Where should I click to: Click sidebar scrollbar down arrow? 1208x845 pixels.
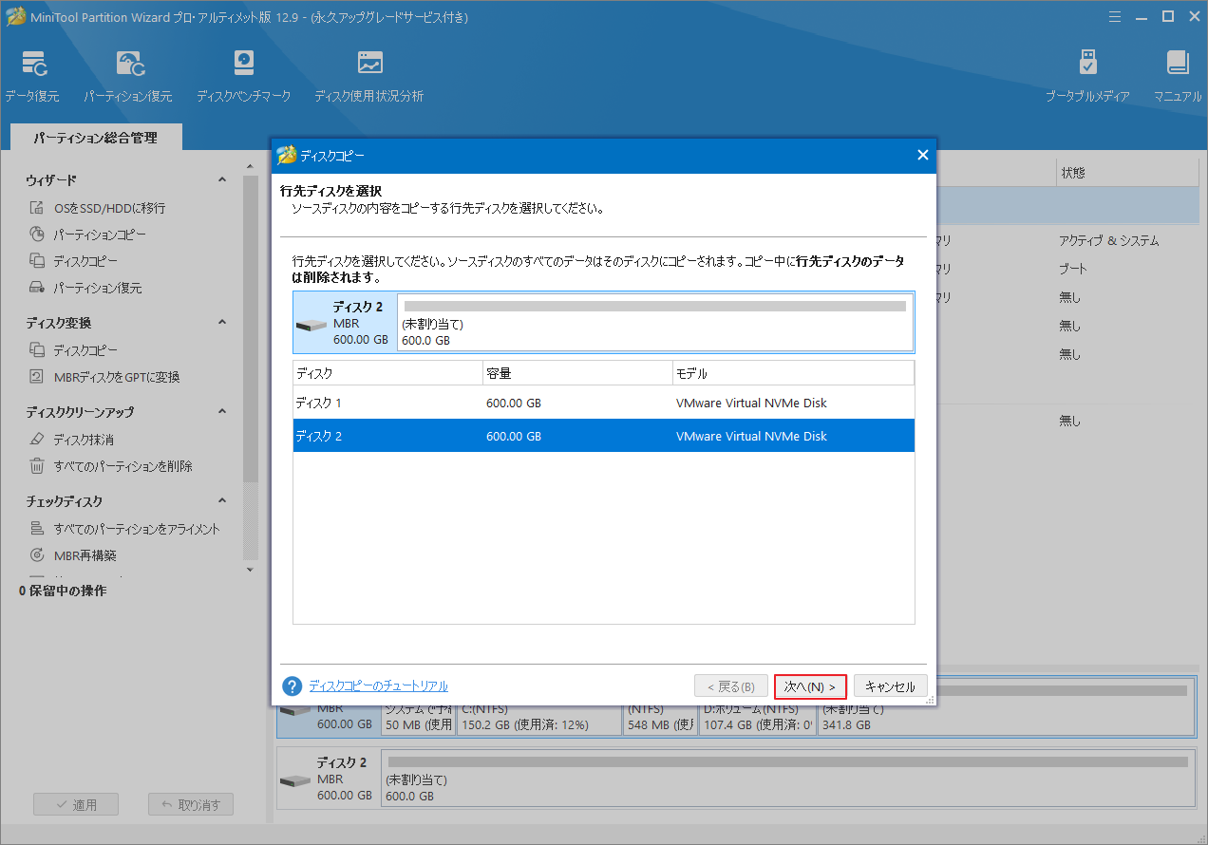point(251,570)
